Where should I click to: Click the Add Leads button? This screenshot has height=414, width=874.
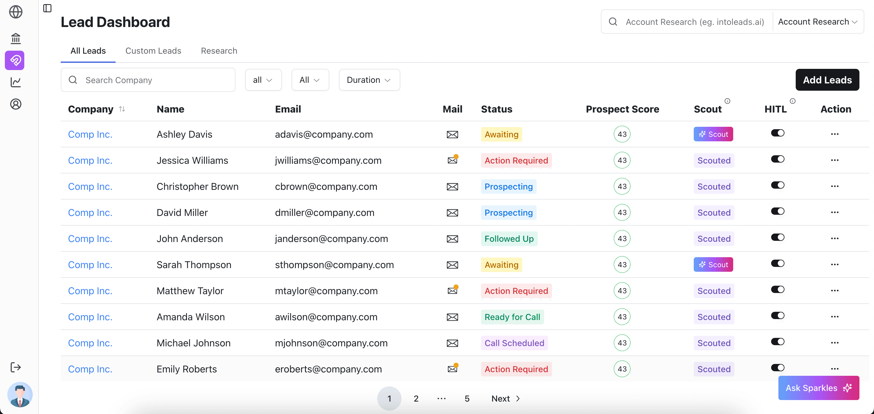(x=827, y=80)
